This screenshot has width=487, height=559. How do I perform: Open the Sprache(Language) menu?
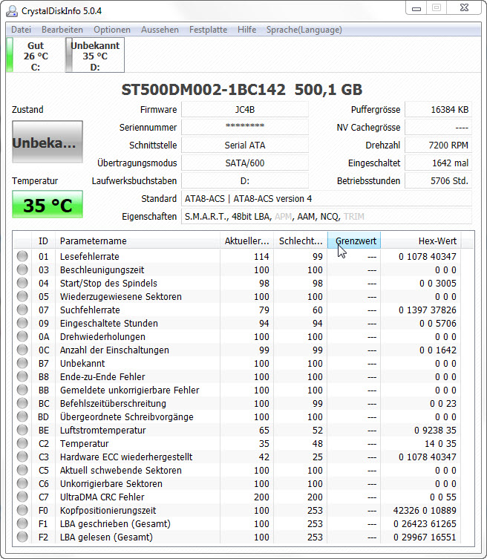click(304, 30)
